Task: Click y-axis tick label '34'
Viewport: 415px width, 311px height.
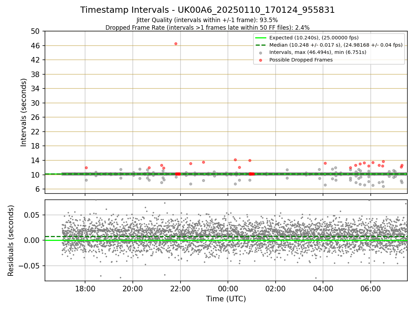Action: (36, 89)
